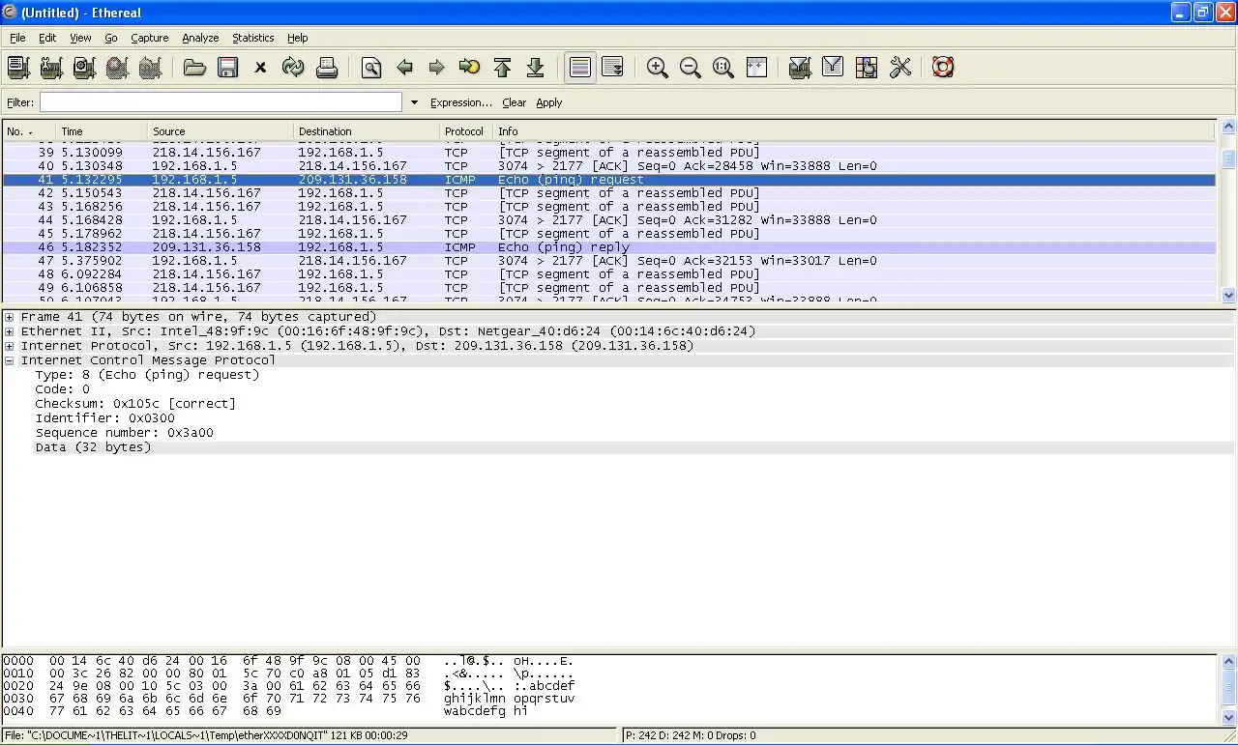The height and width of the screenshot is (745, 1238).
Task: Reload the capture file icon
Action: click(x=293, y=68)
